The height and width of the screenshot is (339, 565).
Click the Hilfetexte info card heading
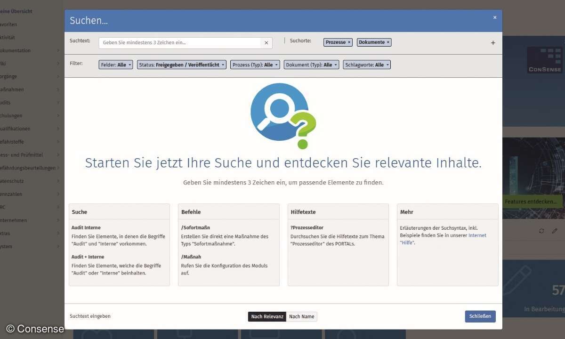[x=304, y=212]
